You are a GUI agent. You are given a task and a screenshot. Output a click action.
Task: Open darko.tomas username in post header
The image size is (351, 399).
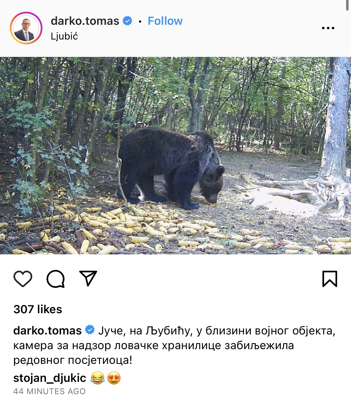(x=85, y=21)
